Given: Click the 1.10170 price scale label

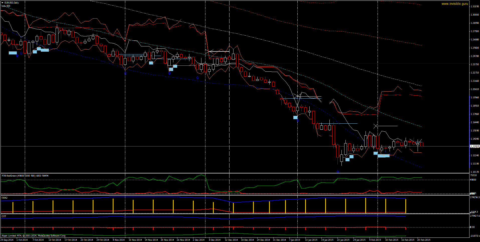Looking at the screenshot, I should (475, 172).
